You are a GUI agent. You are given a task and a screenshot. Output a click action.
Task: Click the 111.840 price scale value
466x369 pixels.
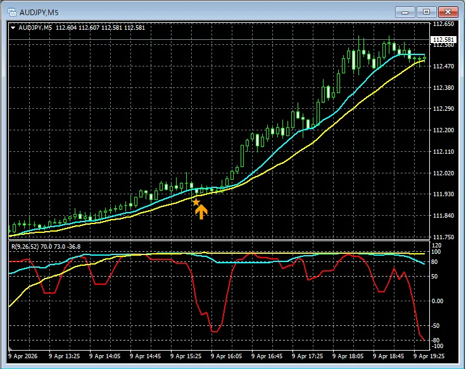[x=443, y=216]
